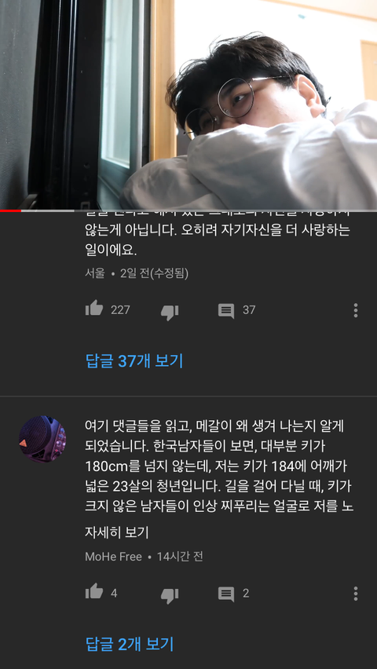Like MoHe Free's comment
Image resolution: width=377 pixels, height=669 pixels.
click(94, 592)
